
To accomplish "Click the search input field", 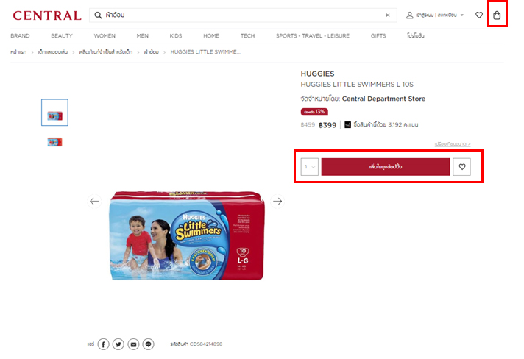I will [244, 15].
